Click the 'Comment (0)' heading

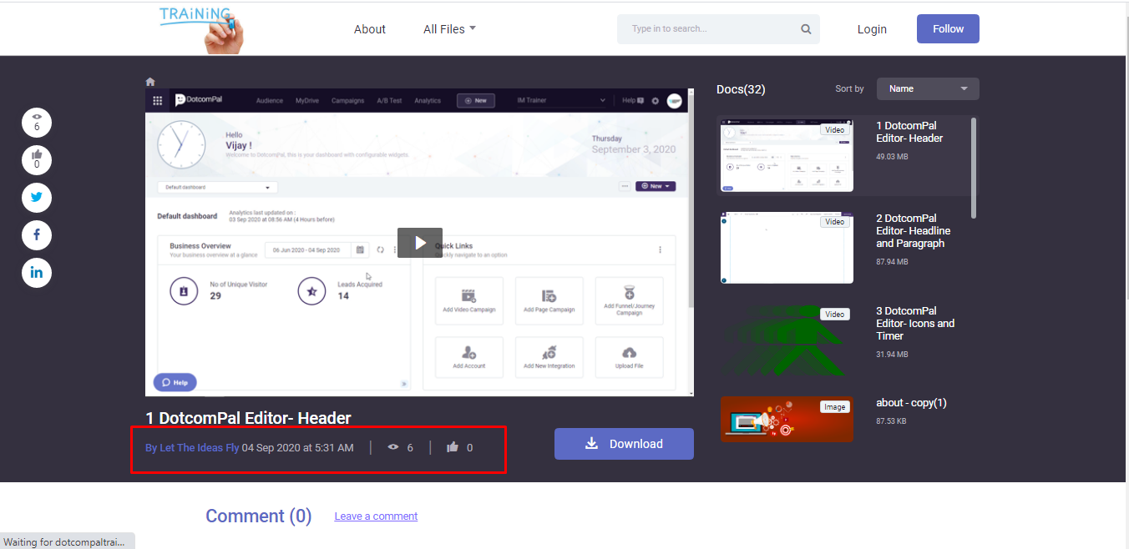(x=259, y=516)
